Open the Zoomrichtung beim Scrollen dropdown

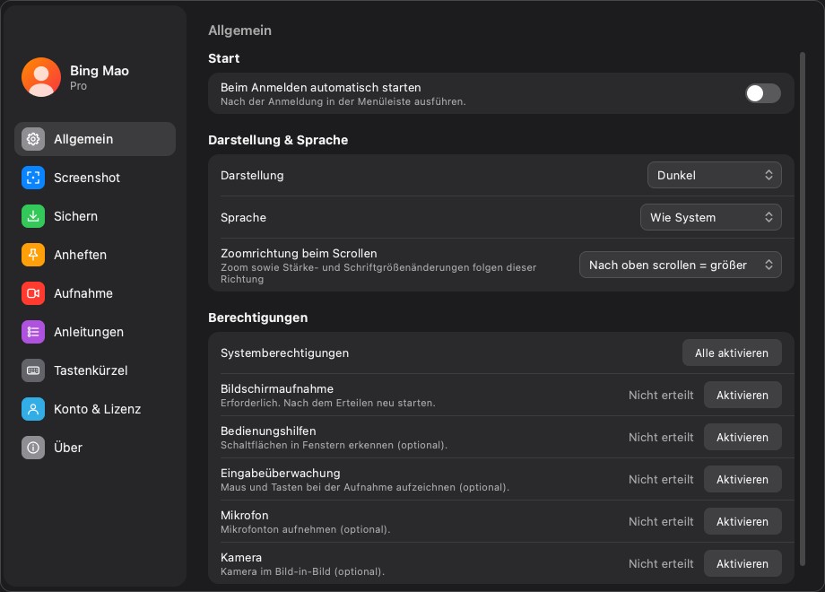point(681,265)
